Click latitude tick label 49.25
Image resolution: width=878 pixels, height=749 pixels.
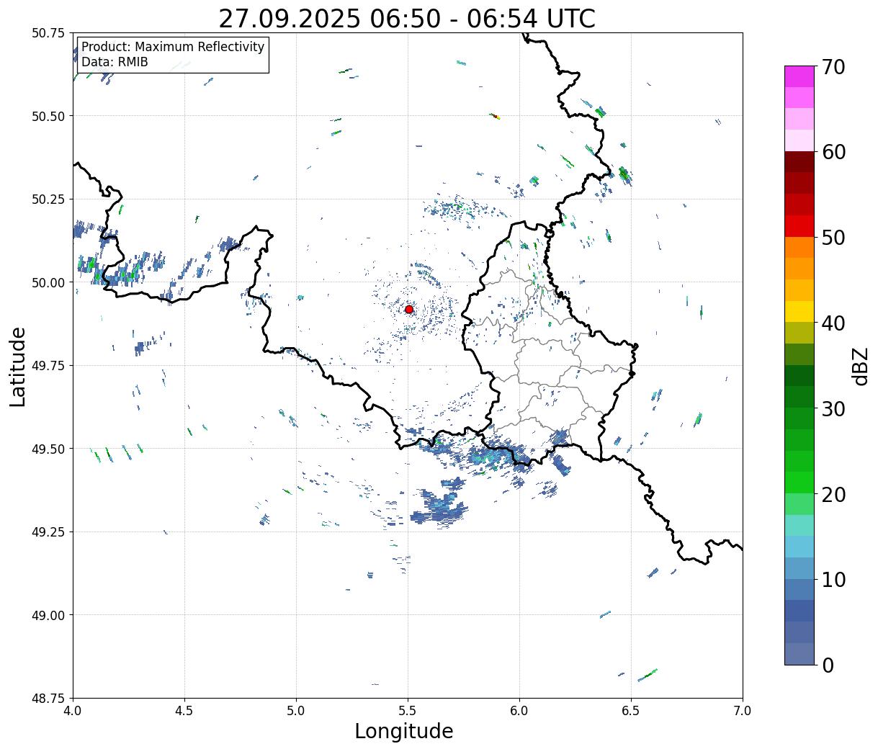point(48,532)
